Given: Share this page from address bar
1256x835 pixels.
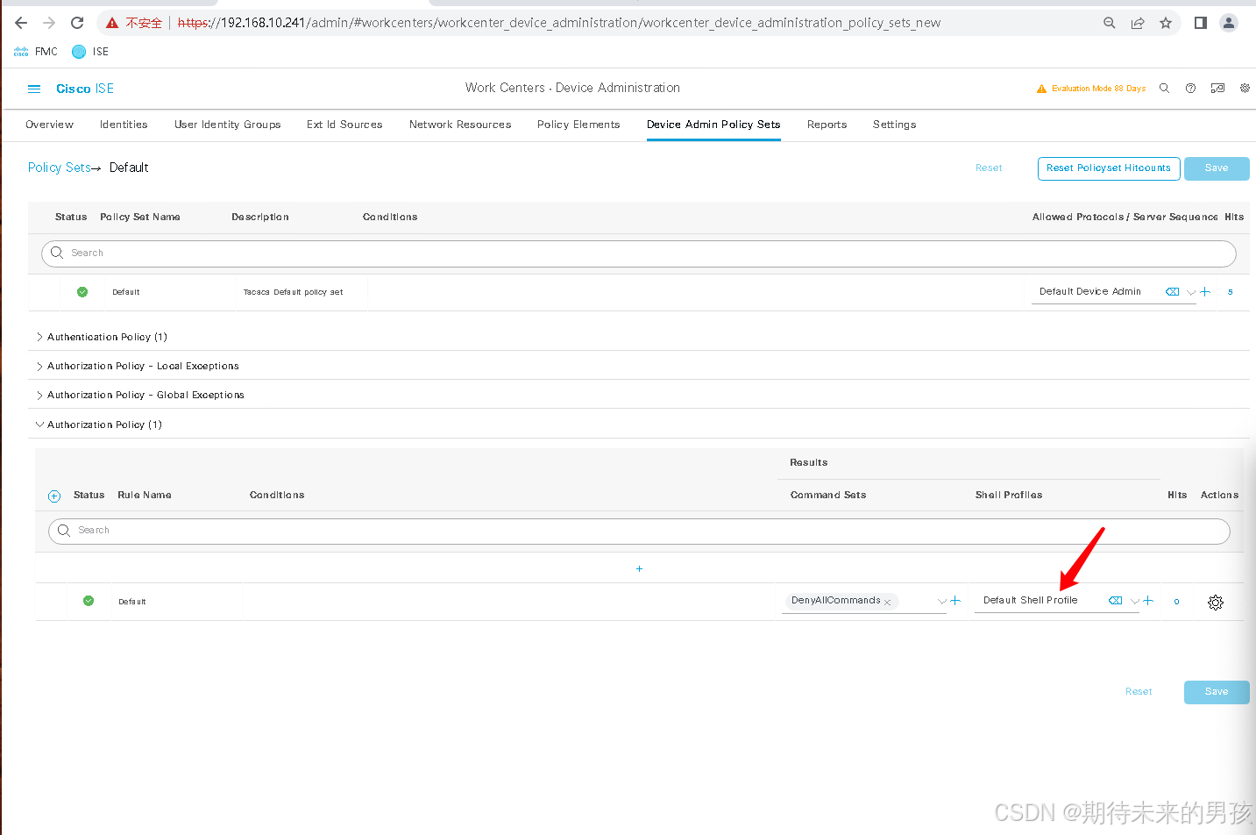Looking at the screenshot, I should (1138, 23).
